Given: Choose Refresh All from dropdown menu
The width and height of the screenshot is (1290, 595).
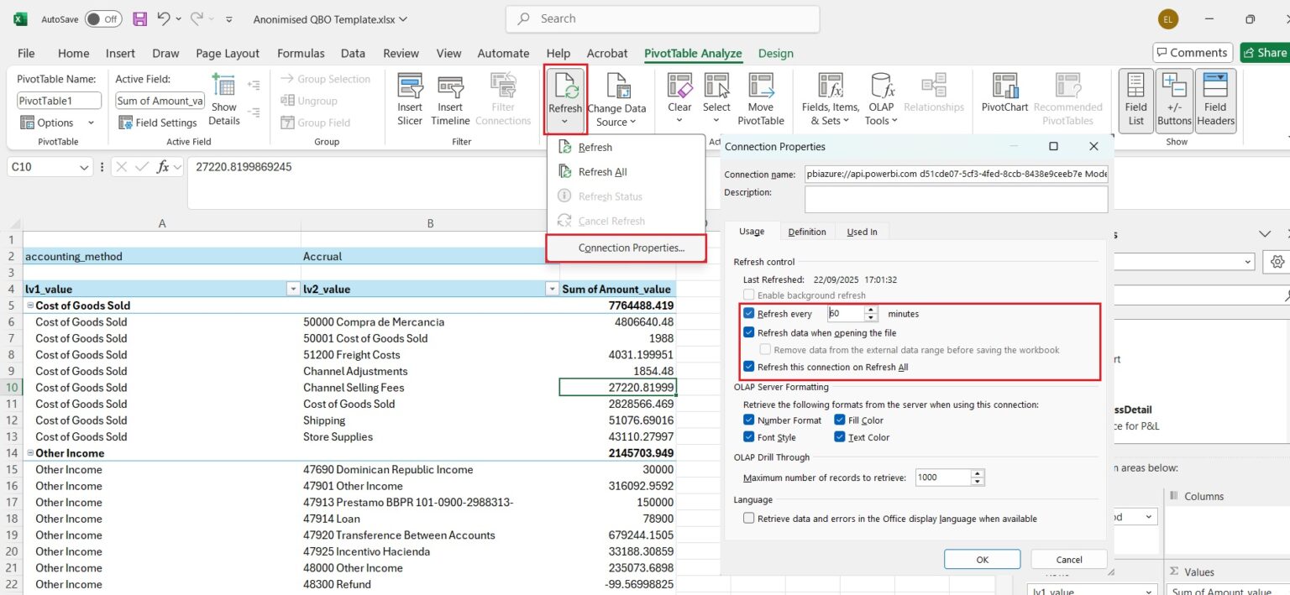Looking at the screenshot, I should click(602, 172).
